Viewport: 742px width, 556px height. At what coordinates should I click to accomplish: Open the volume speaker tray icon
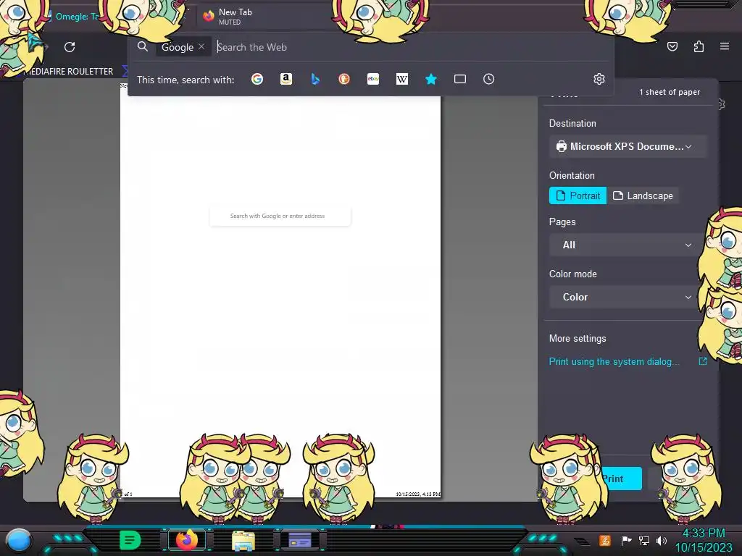662,540
